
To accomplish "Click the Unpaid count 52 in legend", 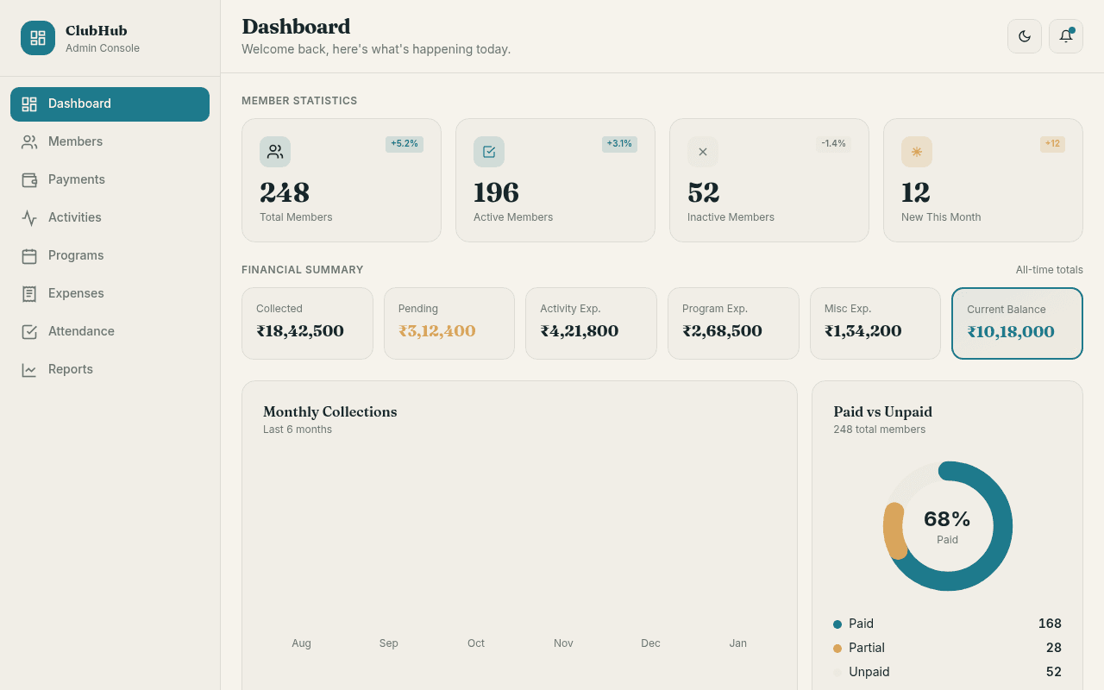I will (1054, 672).
